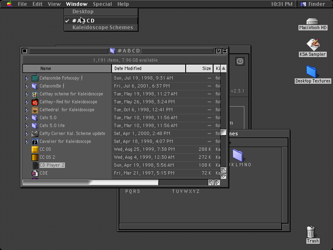Click the folder proxy icon in #ABCD title bar
This screenshot has height=250, width=333.
(112, 51)
